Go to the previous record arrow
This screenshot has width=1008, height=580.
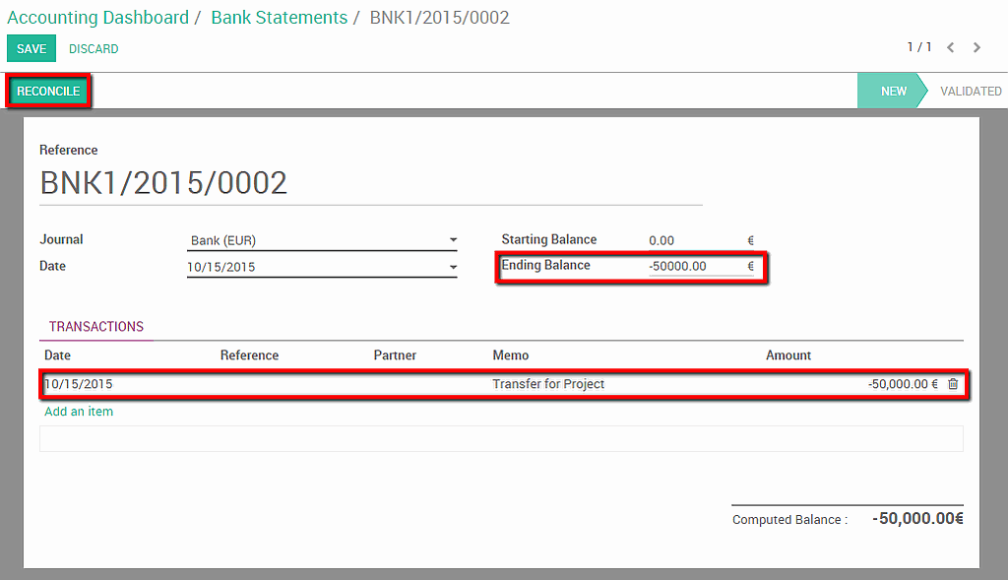click(x=951, y=47)
